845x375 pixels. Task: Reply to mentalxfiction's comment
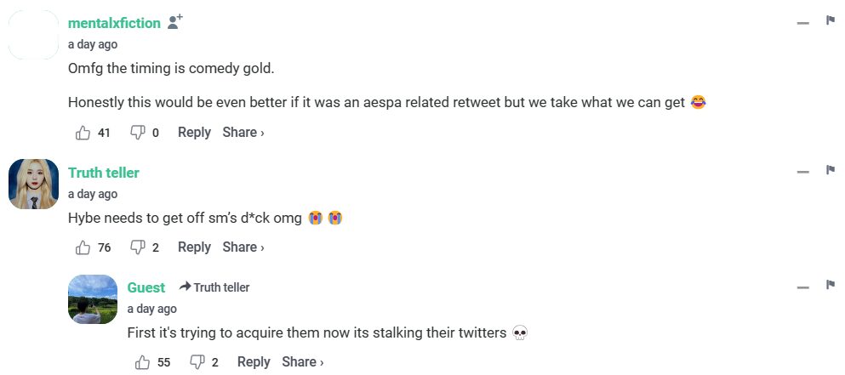pyautogui.click(x=194, y=133)
